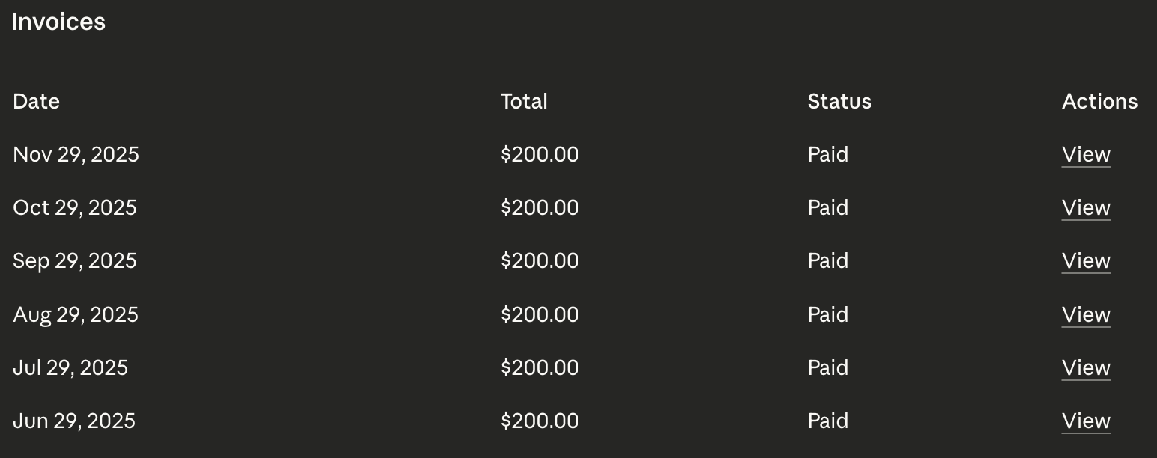Click the $200.00 total for Jun 29, 2025
This screenshot has height=458, width=1157.
pos(540,421)
